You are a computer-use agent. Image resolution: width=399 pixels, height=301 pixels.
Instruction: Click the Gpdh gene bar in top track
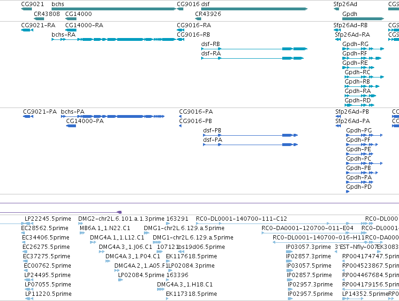pos(363,19)
